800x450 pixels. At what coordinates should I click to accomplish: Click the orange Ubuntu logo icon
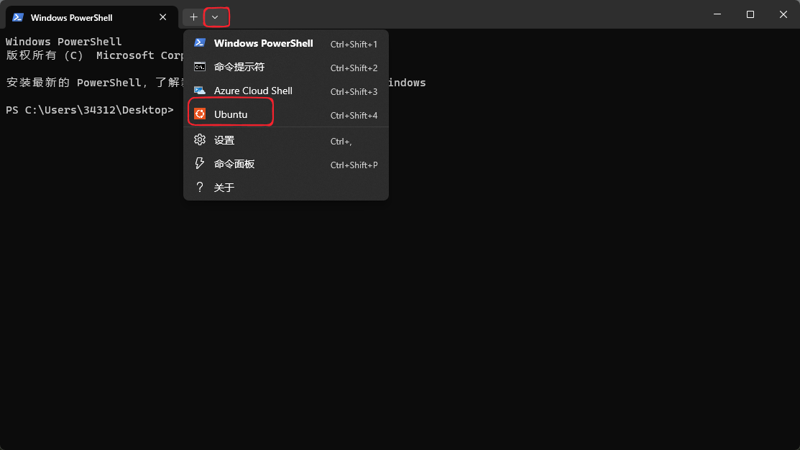(200, 114)
